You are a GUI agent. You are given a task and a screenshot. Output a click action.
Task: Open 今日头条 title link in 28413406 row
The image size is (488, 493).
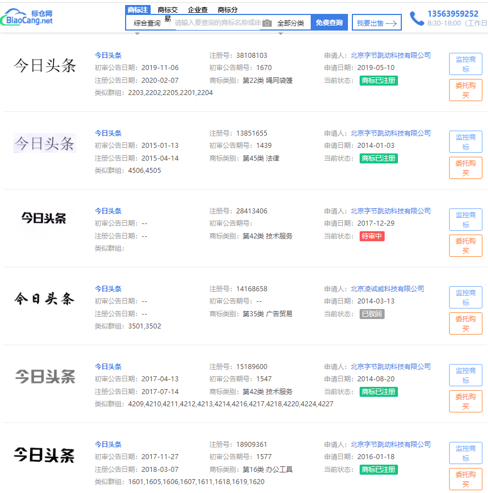[x=108, y=211]
